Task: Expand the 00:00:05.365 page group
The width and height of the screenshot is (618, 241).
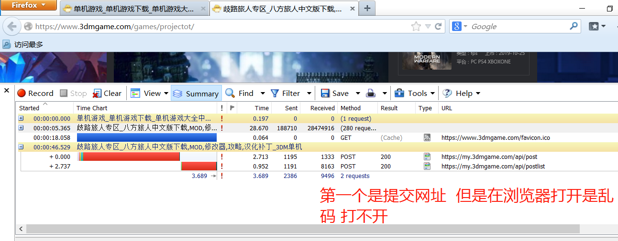Action: pos(21,128)
